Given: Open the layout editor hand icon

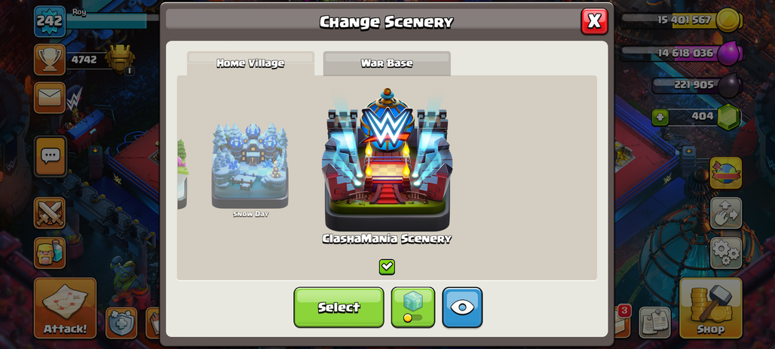Looking at the screenshot, I should pos(726,213).
